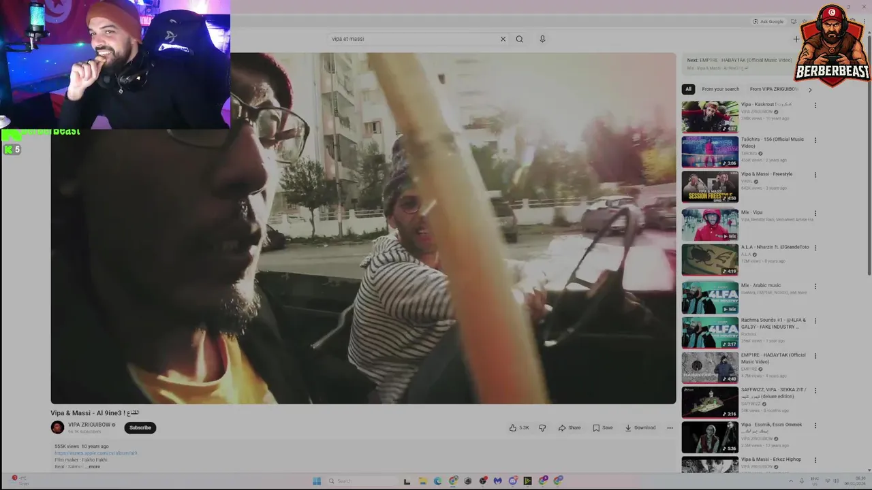Activate voice search microphone icon
The image size is (872, 490).
(542, 39)
